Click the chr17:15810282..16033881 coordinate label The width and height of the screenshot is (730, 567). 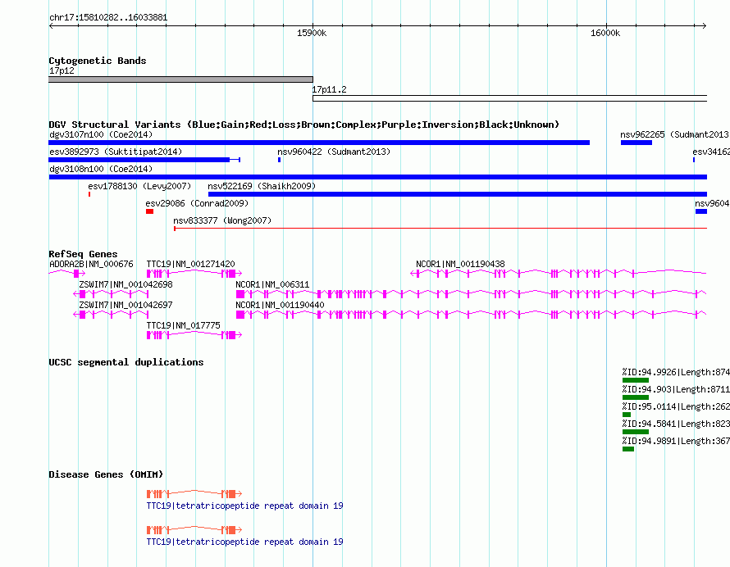[108, 17]
